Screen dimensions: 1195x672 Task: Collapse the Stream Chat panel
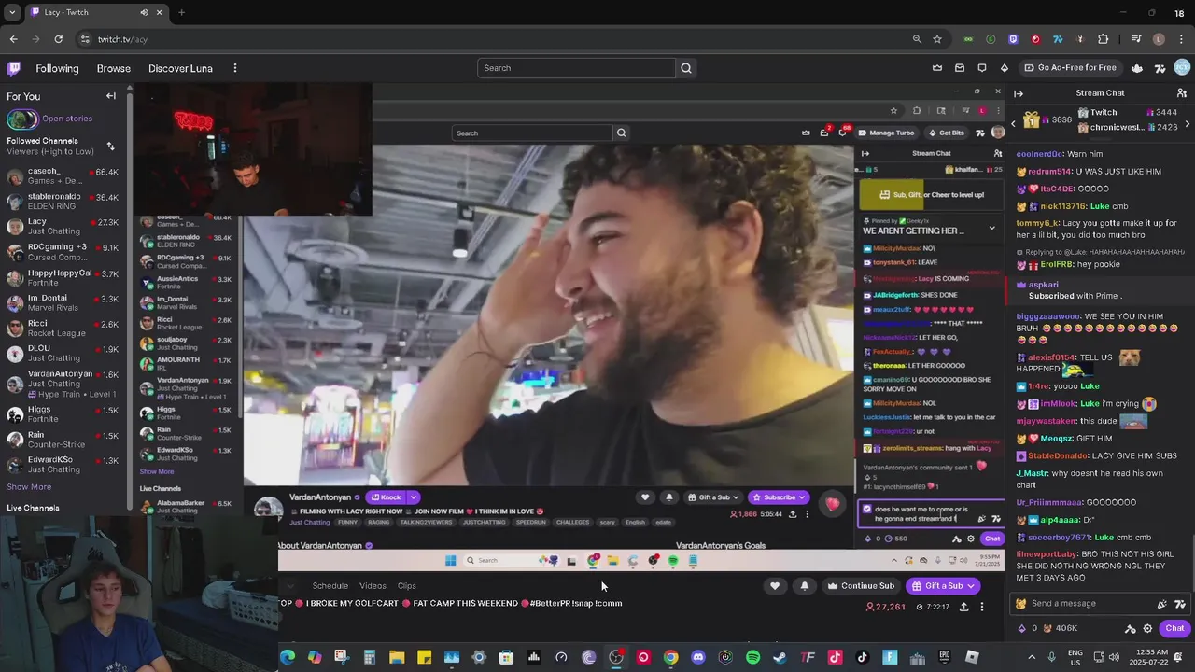(1019, 93)
